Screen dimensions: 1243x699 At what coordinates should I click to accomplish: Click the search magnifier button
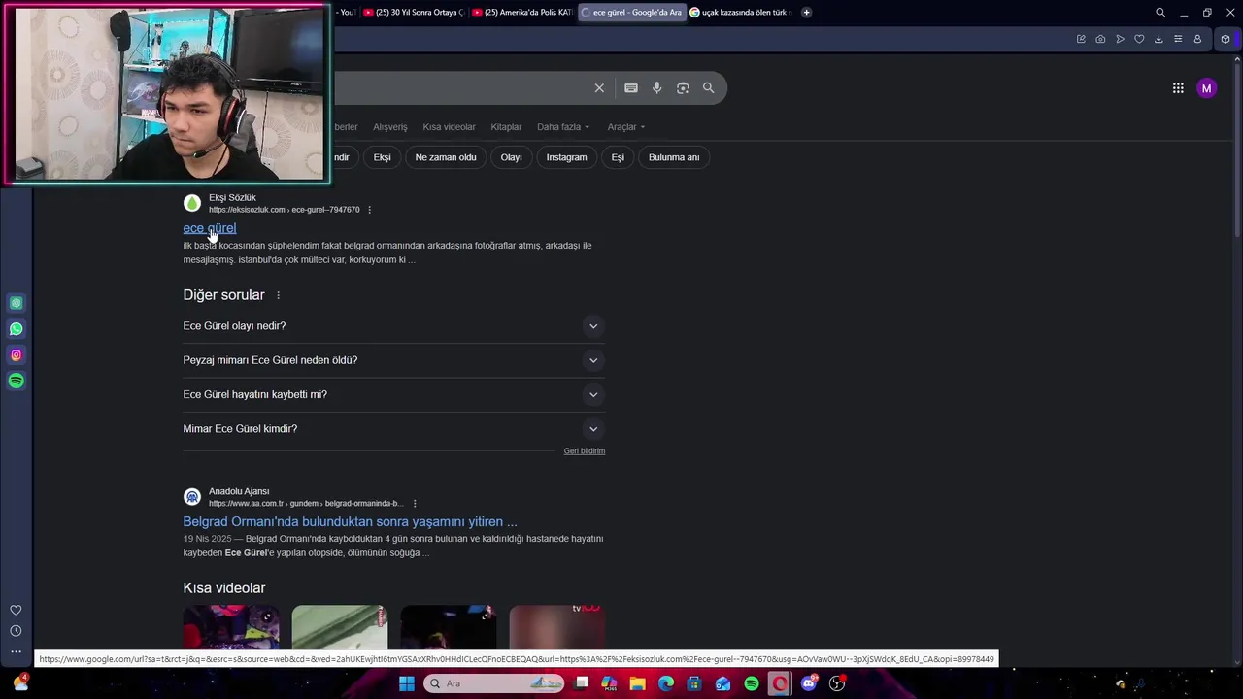coord(709,88)
